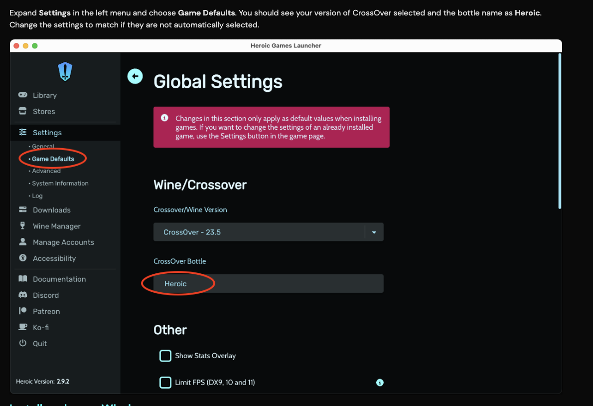The width and height of the screenshot is (593, 406).
Task: Open the Accessibility page
Action: click(x=54, y=258)
